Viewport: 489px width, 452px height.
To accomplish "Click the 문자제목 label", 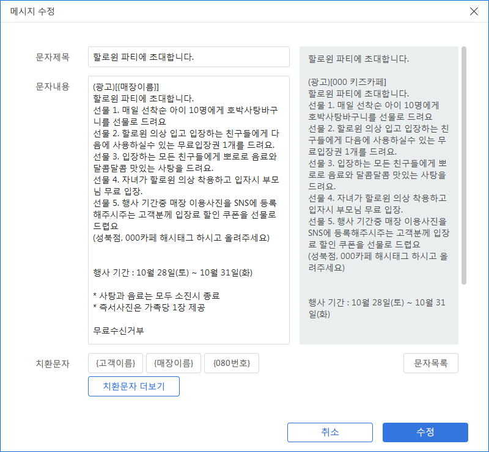I will (x=53, y=57).
